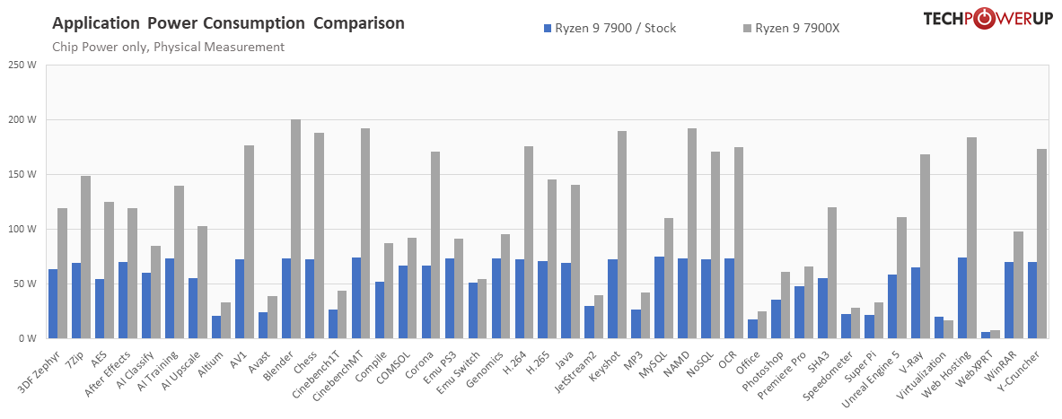The width and height of the screenshot is (1062, 419).
Task: Click the "100 W" y-axis label
Action: (22, 229)
